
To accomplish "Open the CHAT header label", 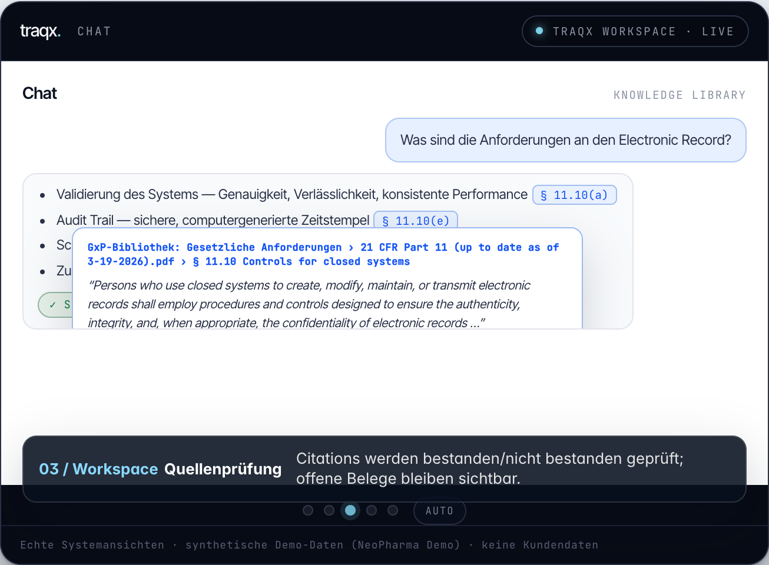I will pyautogui.click(x=94, y=31).
